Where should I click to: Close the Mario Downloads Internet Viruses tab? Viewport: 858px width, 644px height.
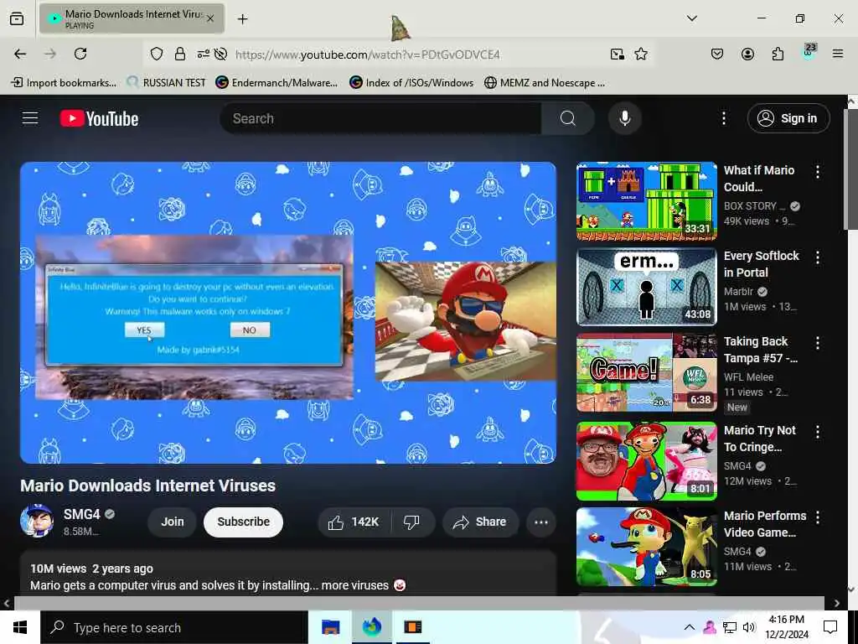click(210, 18)
